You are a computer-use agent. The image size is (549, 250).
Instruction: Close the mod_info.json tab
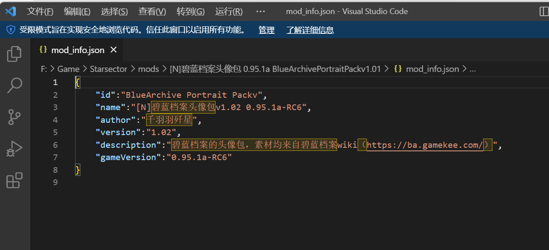tap(114, 50)
